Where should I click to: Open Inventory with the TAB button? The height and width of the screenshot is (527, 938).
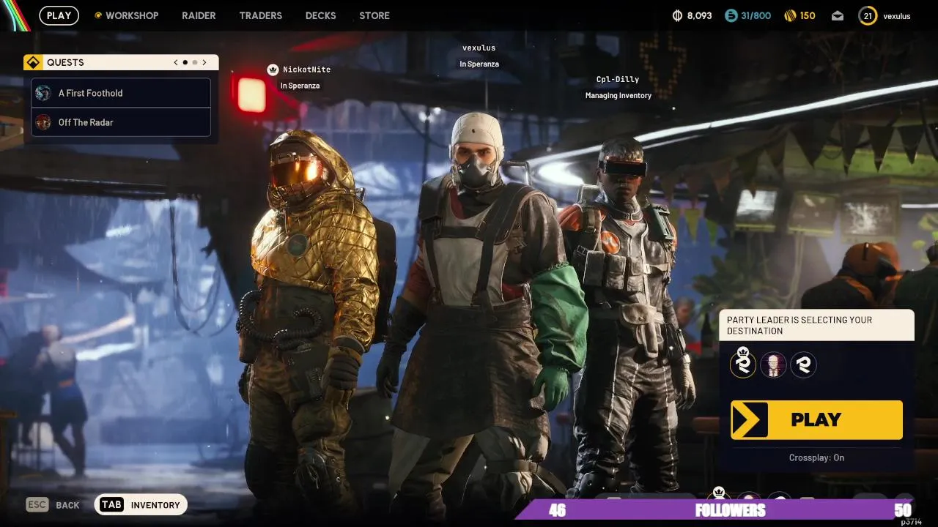[x=141, y=505]
